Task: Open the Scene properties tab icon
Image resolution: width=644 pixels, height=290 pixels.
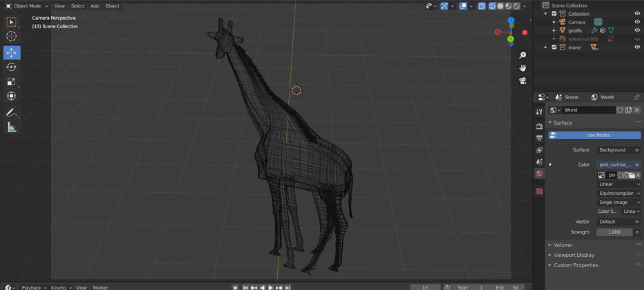Action: click(539, 162)
